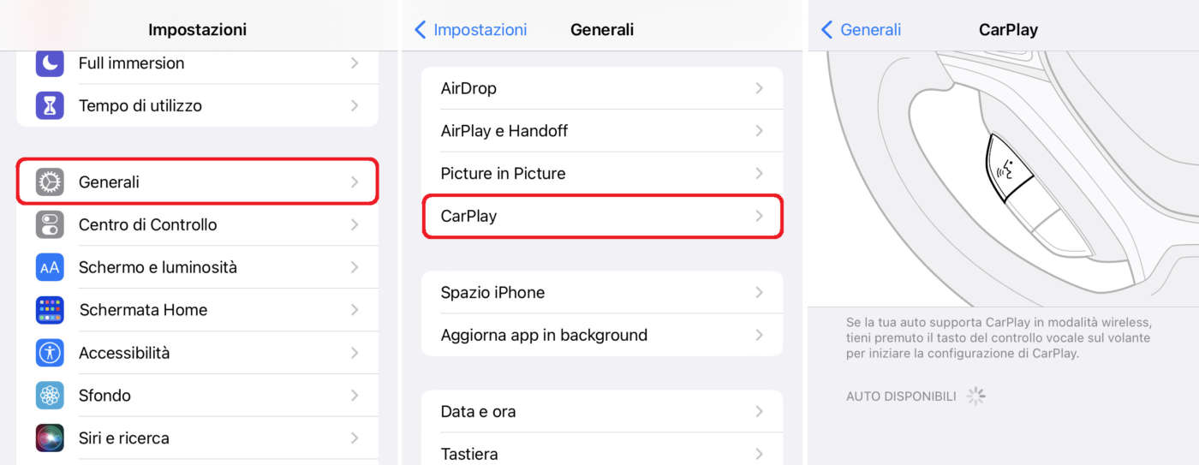Tap the Schermata Home grid icon

50,310
